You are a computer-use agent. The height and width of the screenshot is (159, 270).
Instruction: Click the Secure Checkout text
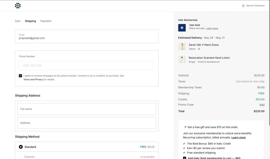pyautogui.click(x=255, y=6)
